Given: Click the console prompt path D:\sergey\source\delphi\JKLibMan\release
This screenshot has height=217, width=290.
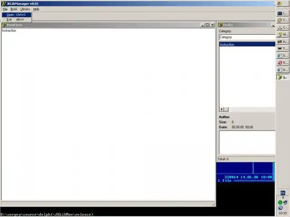Looking at the screenshot, I should pos(47,214).
